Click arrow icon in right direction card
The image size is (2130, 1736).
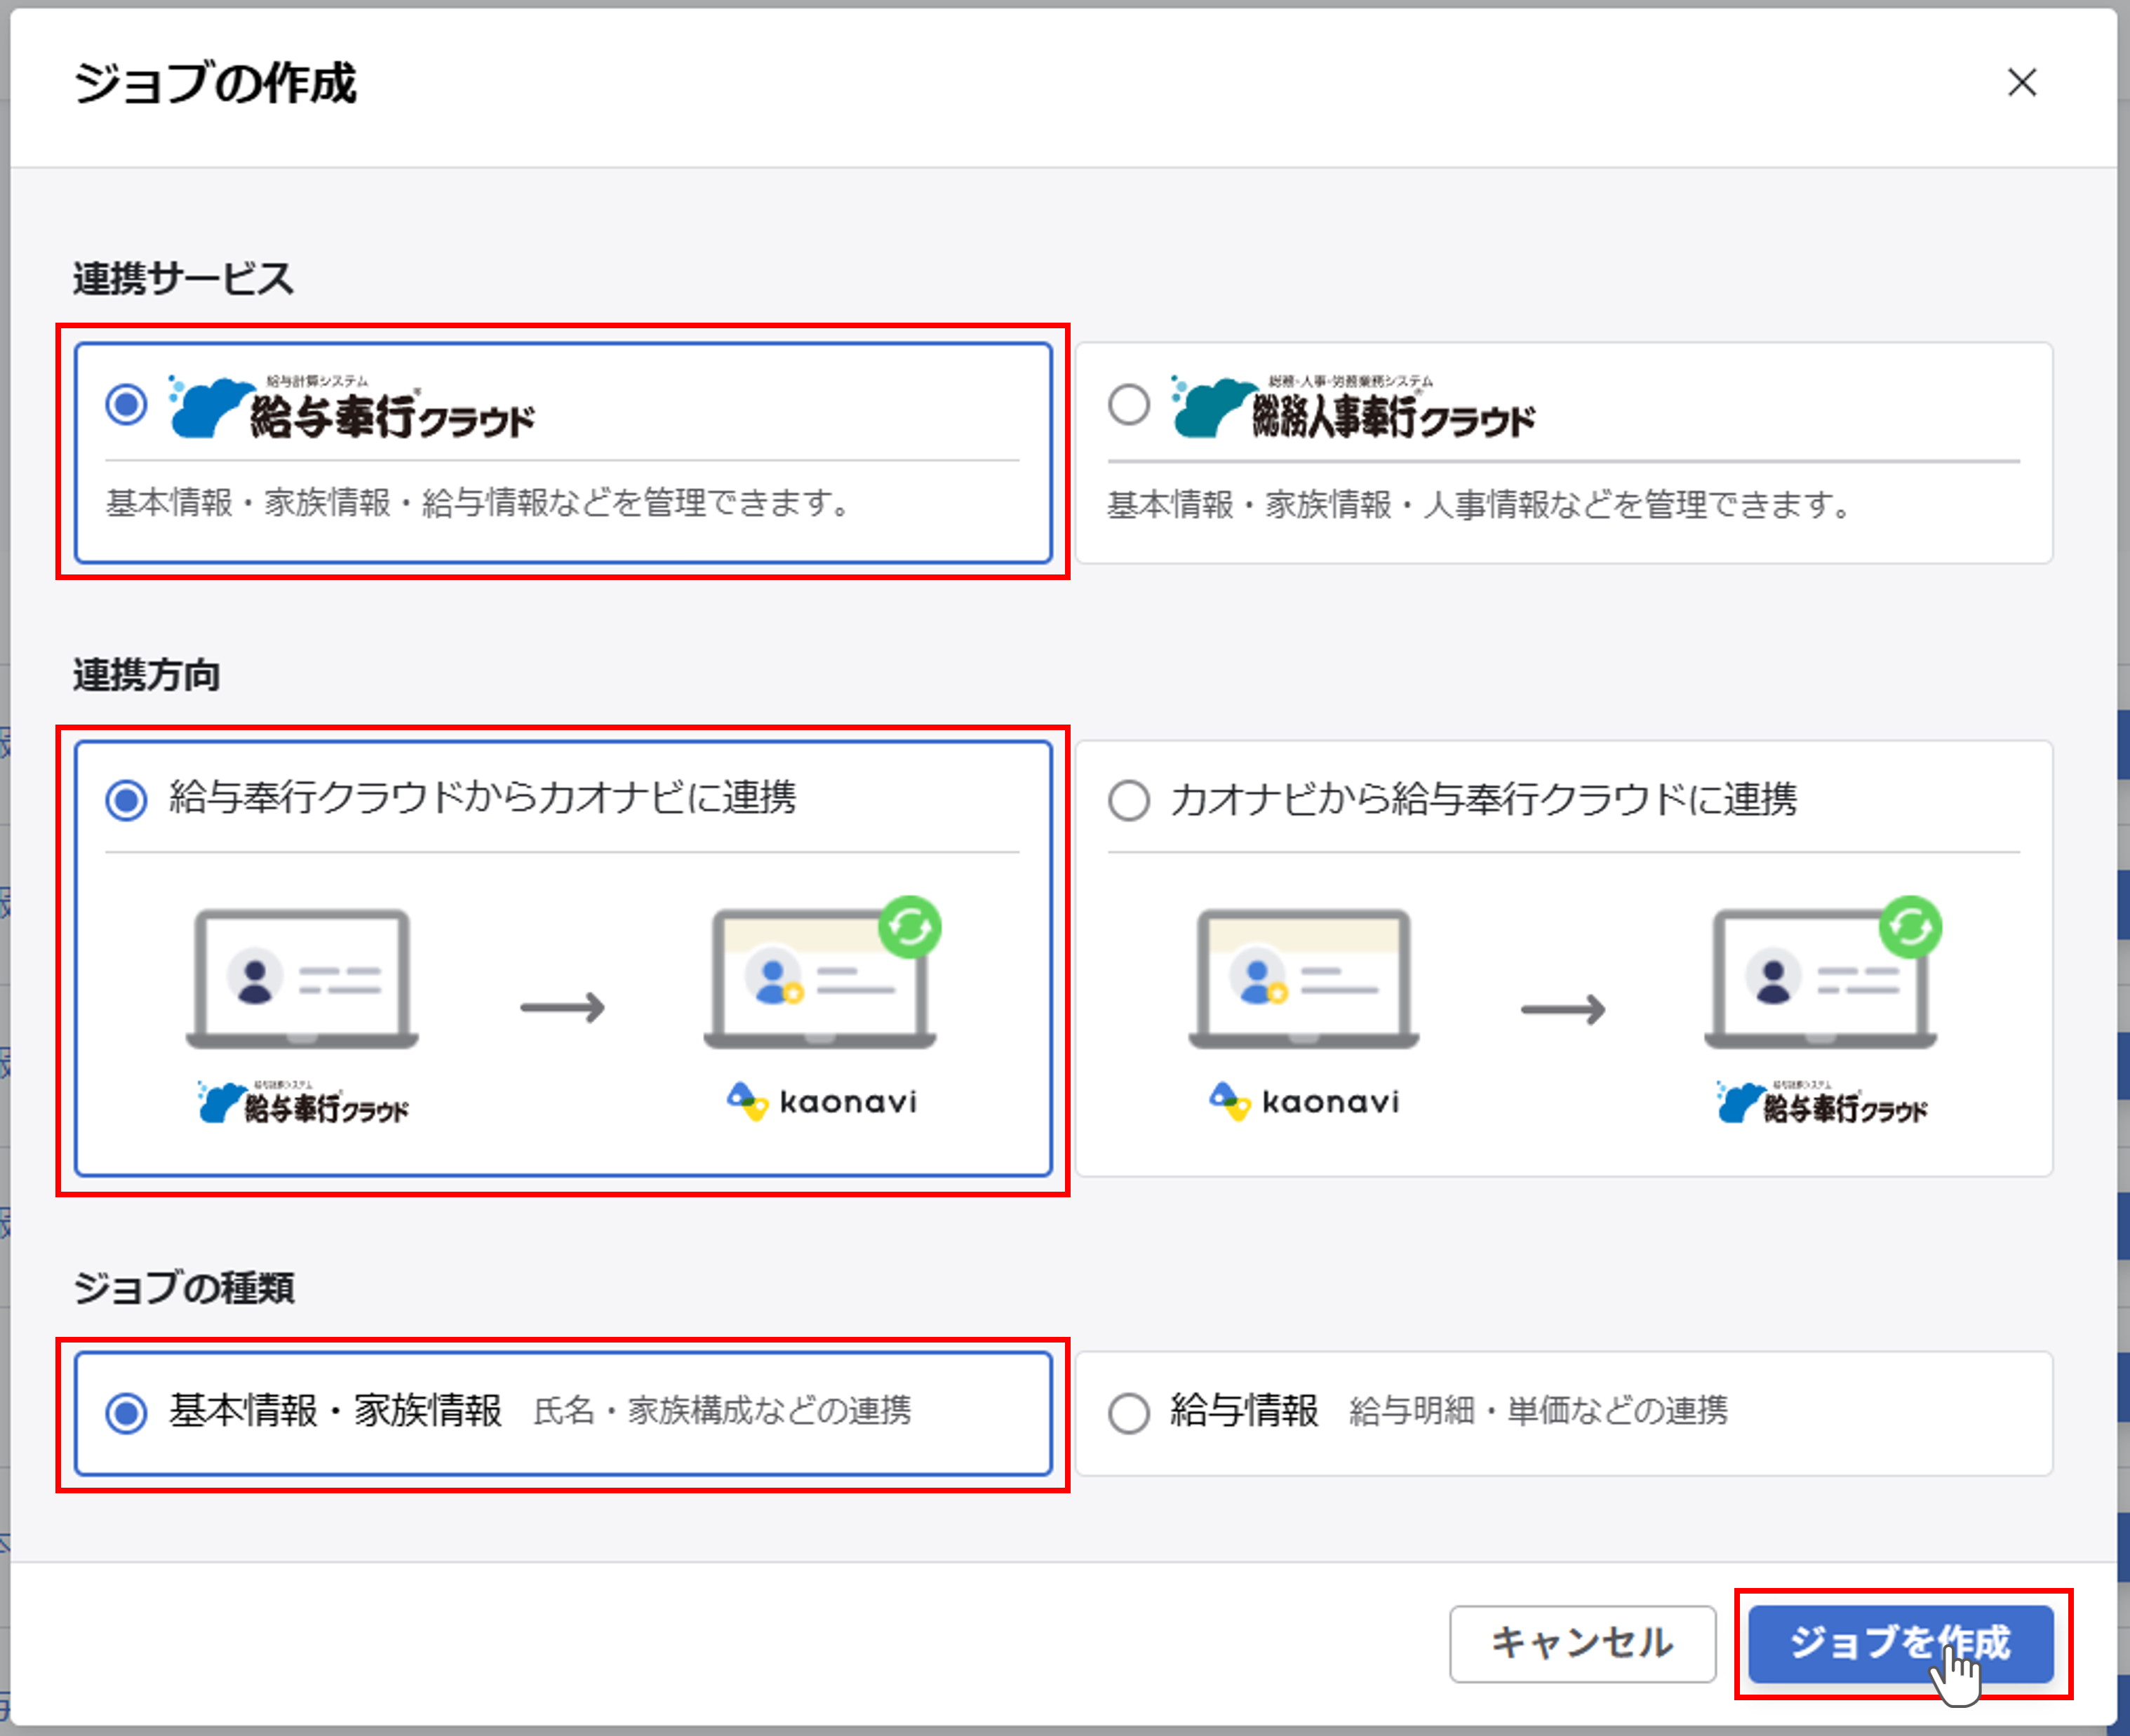click(1563, 1009)
